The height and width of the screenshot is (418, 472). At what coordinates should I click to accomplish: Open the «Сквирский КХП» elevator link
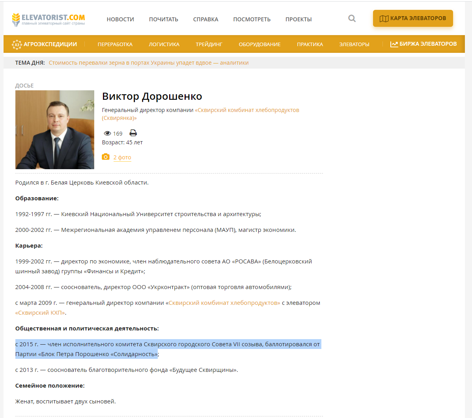coord(40,313)
